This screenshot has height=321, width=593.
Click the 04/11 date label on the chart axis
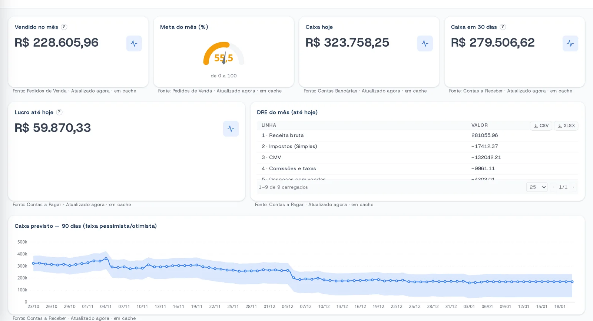click(106, 307)
